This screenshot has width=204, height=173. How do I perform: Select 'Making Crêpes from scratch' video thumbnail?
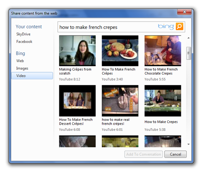77,51
